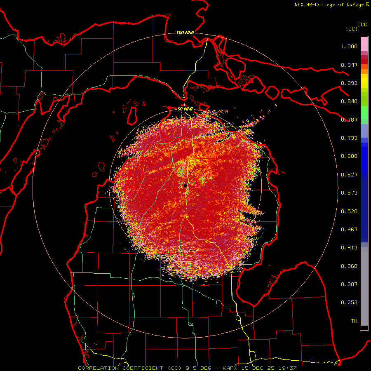371x371 pixels.
Task: Click the 0.787 value on the color scale
Action: coord(349,120)
